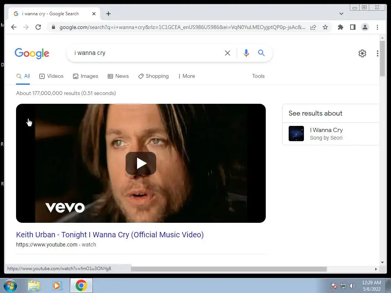Viewport: 391px width, 293px height.
Task: Launch Windows Media Player from taskbar
Action: (x=57, y=286)
